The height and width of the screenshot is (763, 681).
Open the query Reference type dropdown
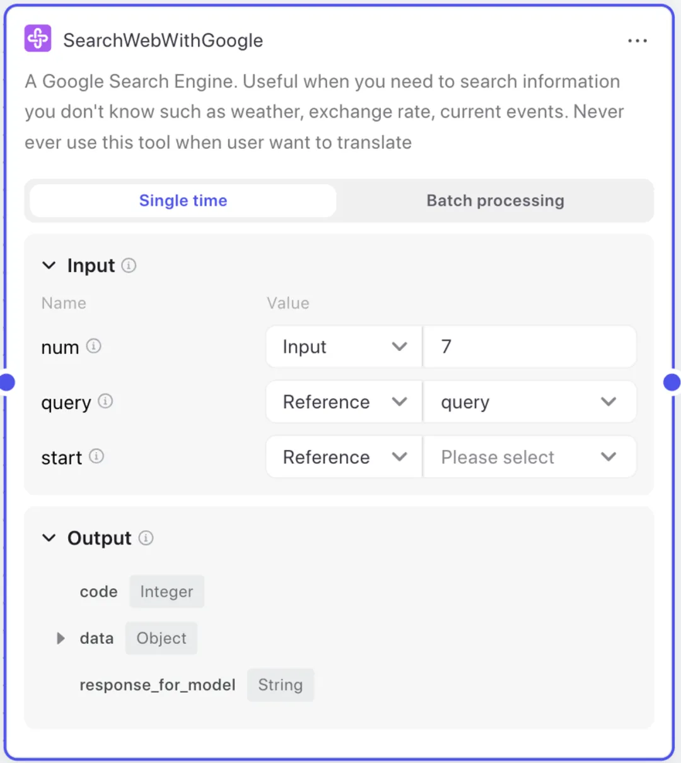click(x=344, y=401)
